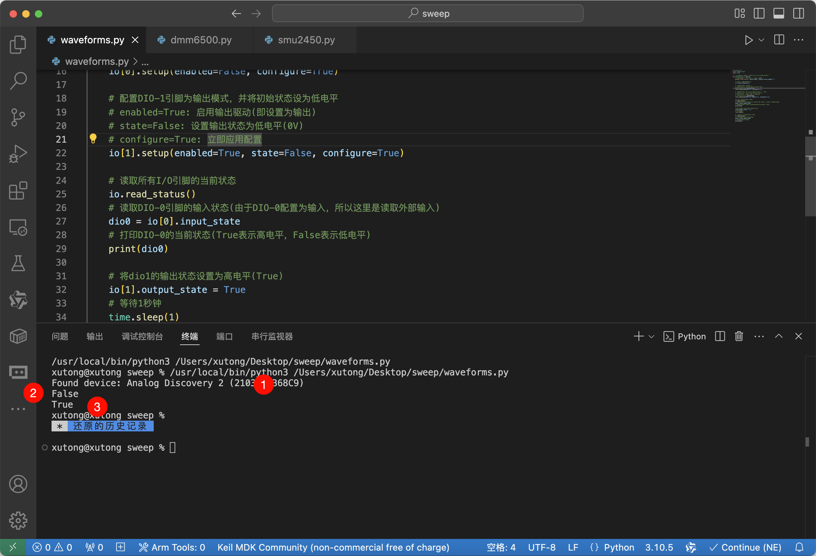Screen dimensions: 816x556
Task: Run the Python file with play button
Action: (748, 40)
